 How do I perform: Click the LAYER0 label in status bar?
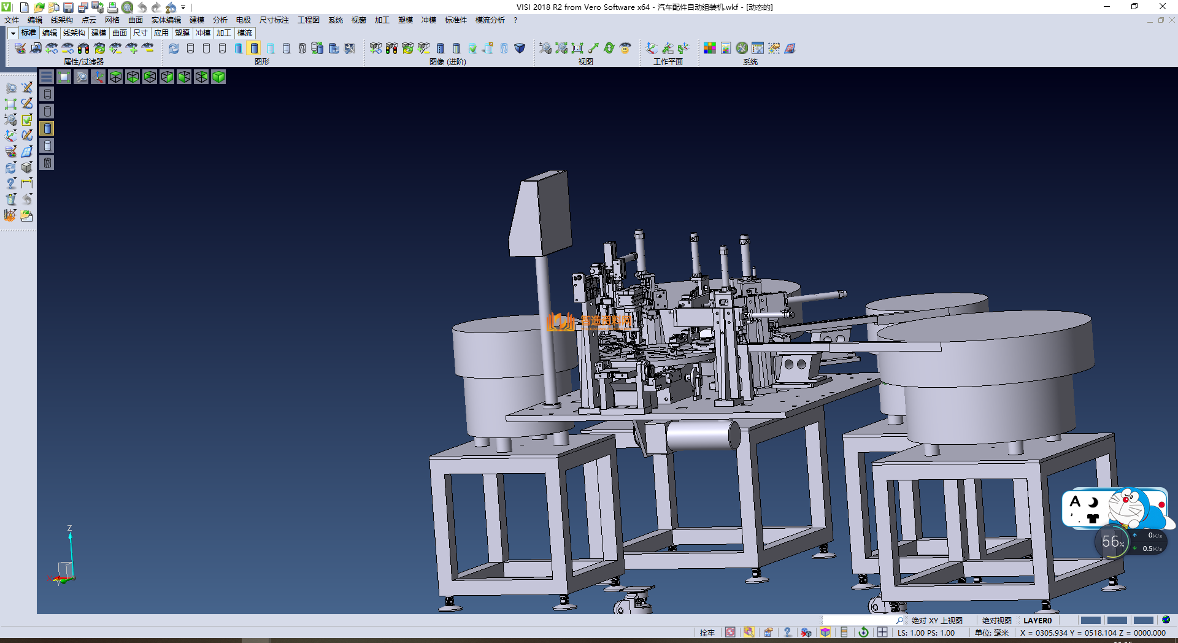(1037, 620)
